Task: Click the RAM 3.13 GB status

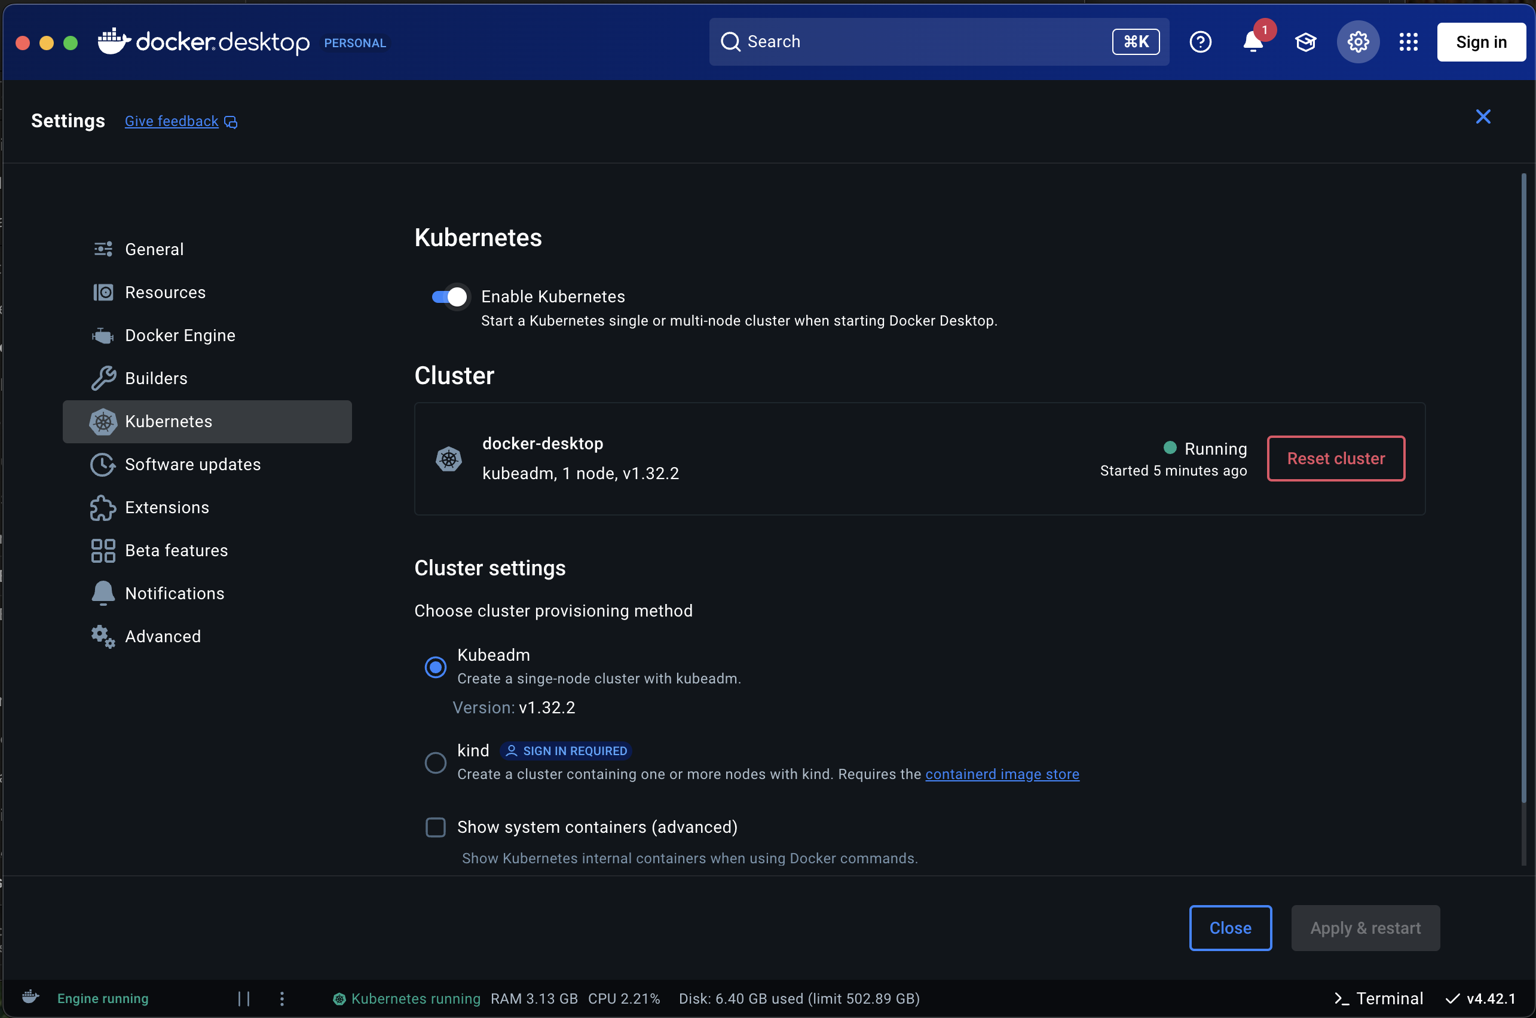Action: 534,998
